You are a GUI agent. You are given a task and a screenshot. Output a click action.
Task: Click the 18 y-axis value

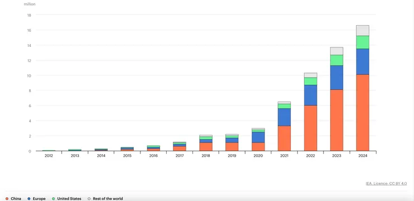tap(29, 15)
